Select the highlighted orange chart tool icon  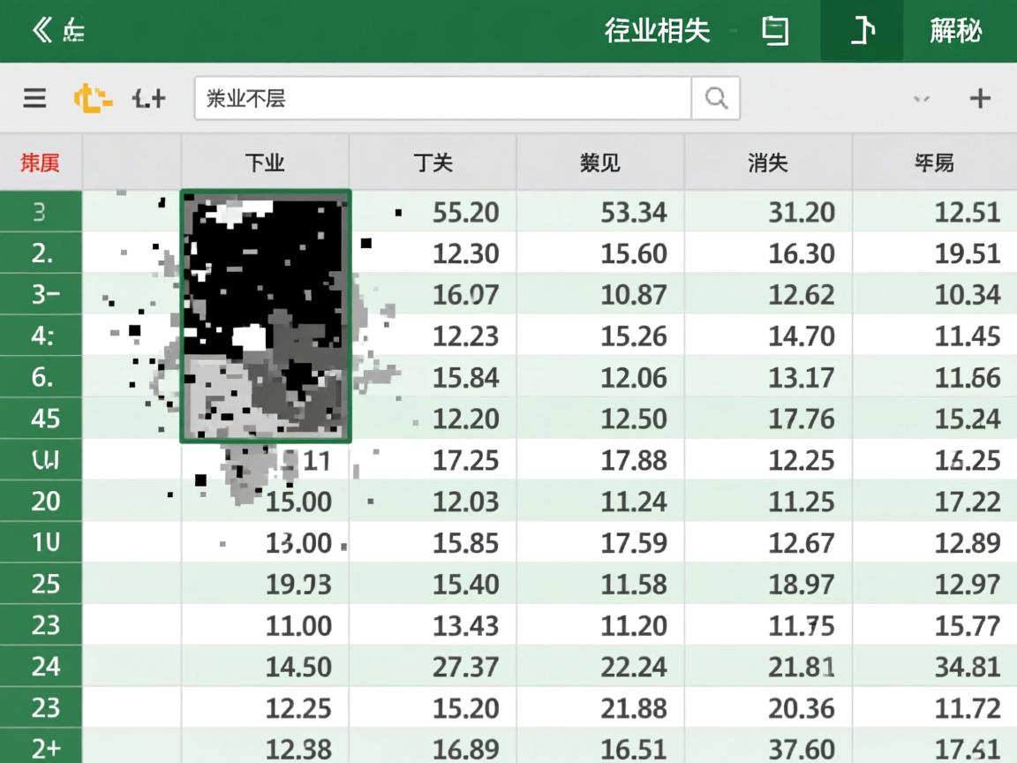point(94,98)
